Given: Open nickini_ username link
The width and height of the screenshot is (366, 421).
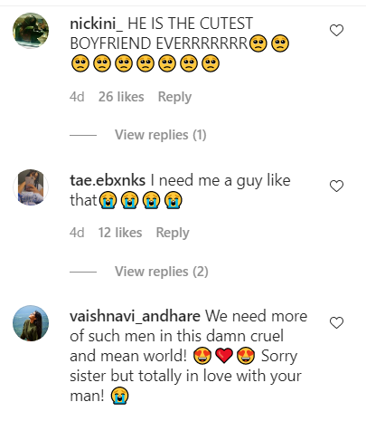Looking at the screenshot, I should click(97, 24).
